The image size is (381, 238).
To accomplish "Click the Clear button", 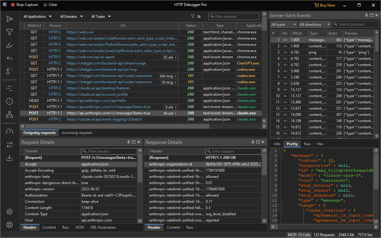I will click(x=50, y=5).
